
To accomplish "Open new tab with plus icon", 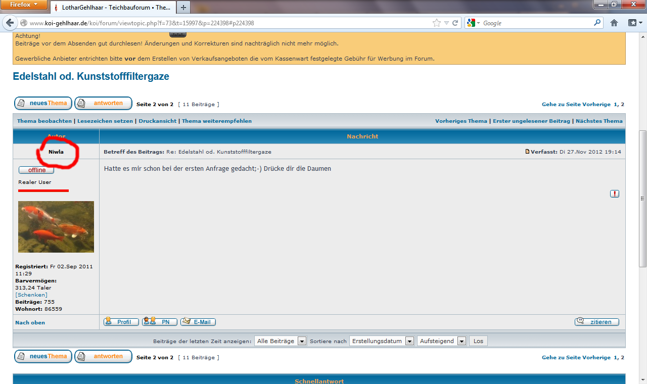I will (183, 7).
